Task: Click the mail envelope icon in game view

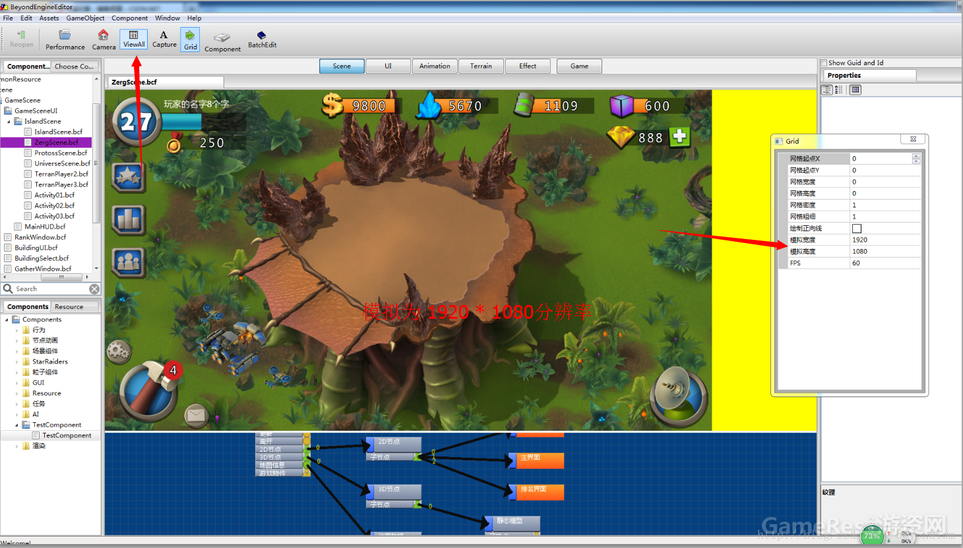Action: coord(196,415)
